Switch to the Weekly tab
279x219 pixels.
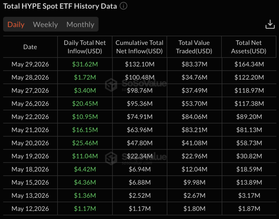coord(46,24)
